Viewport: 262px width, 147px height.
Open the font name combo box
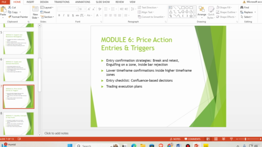click(68, 9)
